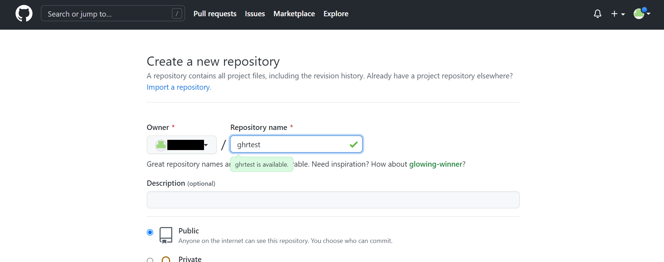664x262 pixels.
Task: Open the GitHub home logo
Action: pos(24,13)
